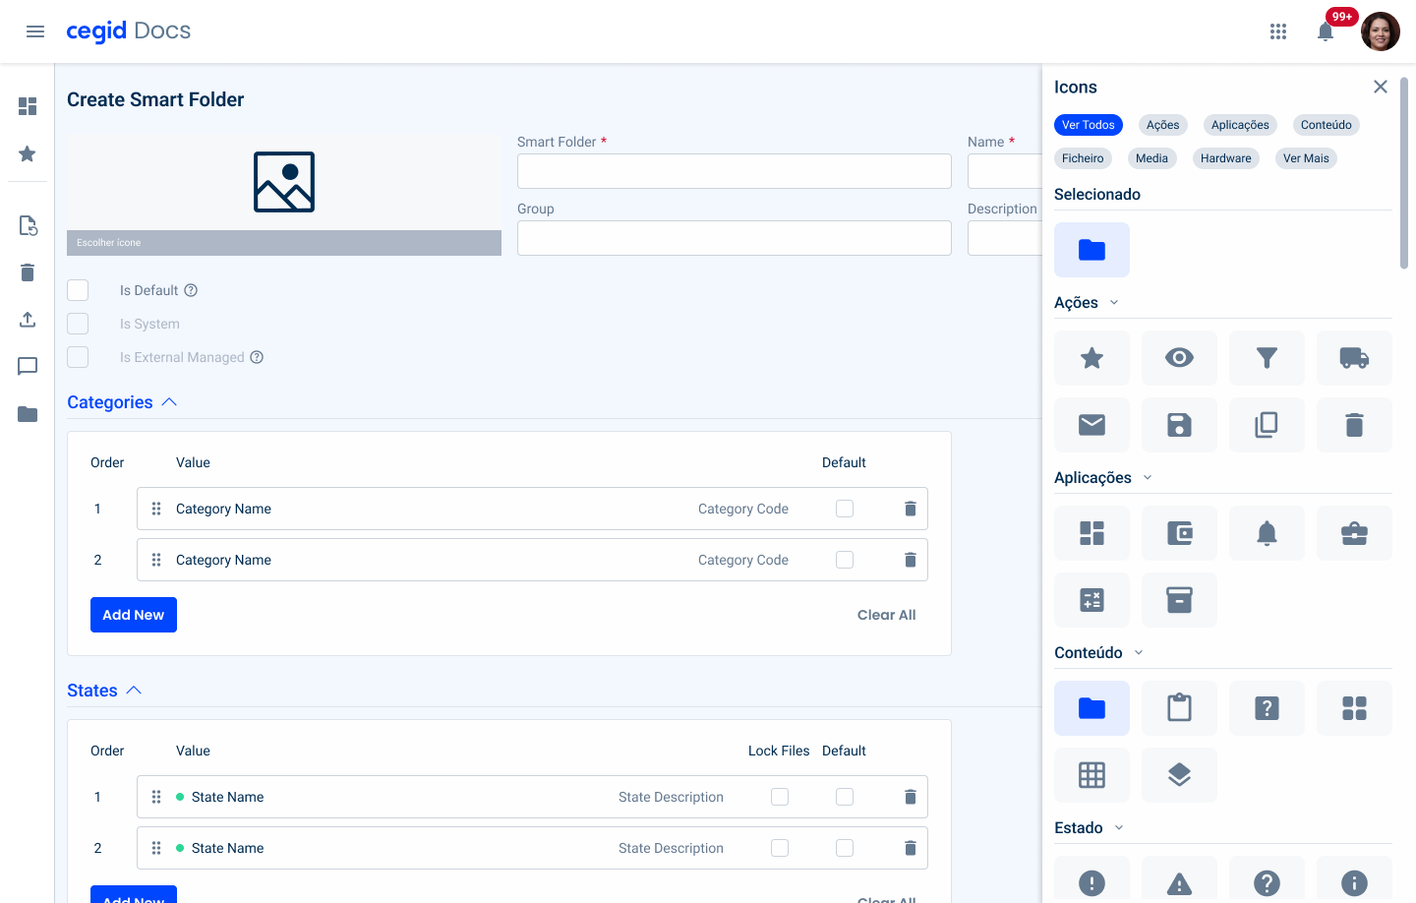The width and height of the screenshot is (1416, 903).
Task: Filter icons by Ficheiro
Action: click(x=1083, y=158)
